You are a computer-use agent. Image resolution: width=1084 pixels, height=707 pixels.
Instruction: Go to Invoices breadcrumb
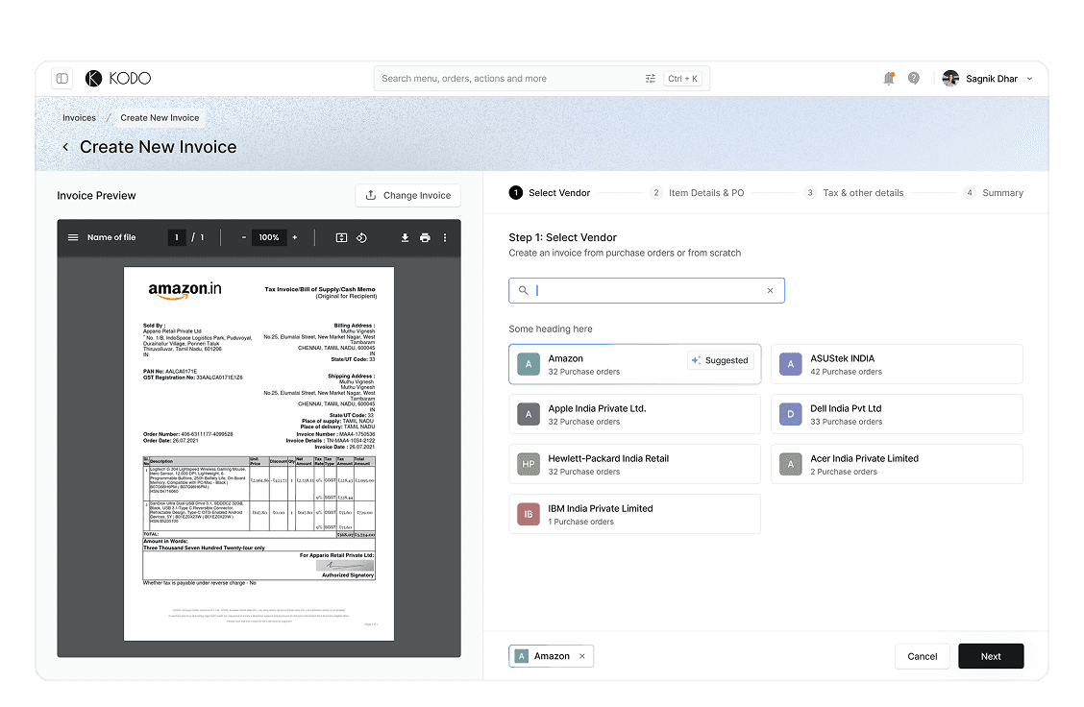pyautogui.click(x=80, y=118)
